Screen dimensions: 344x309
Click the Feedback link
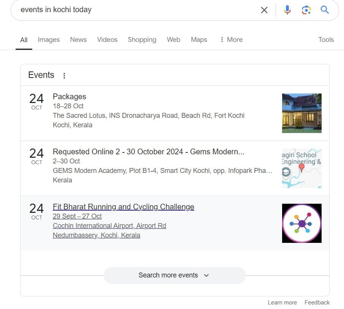click(x=317, y=302)
